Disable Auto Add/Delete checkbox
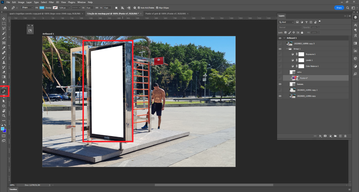This screenshot has width=359, height=192. coord(139,8)
